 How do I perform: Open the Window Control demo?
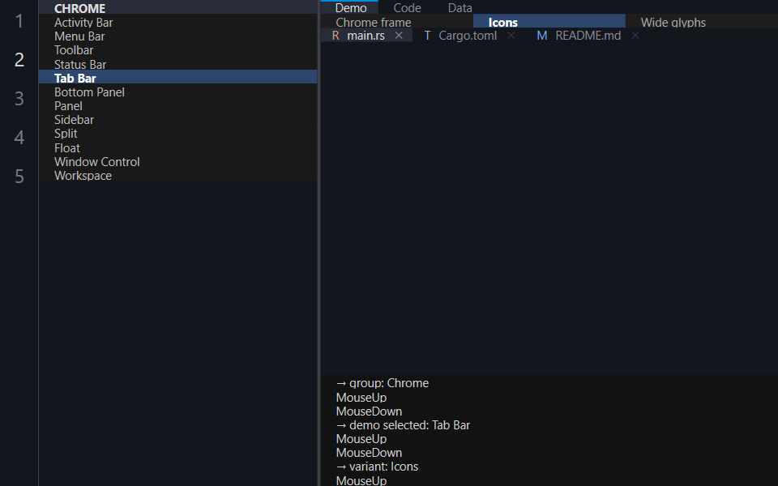(x=177, y=162)
